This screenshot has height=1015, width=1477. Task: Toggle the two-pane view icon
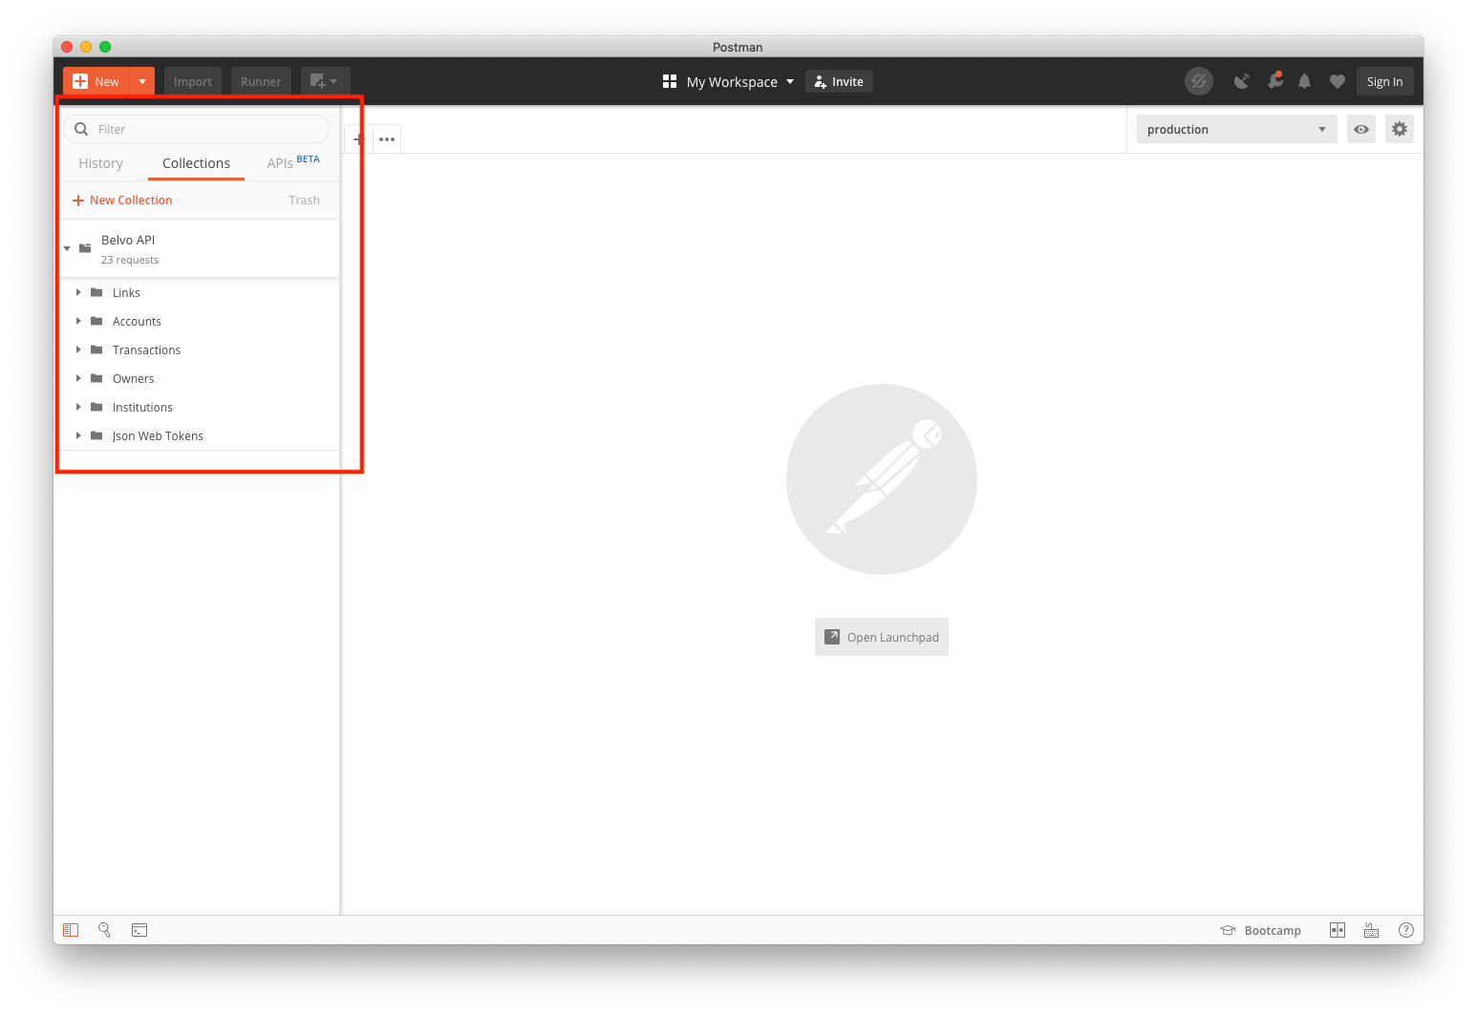1338,930
